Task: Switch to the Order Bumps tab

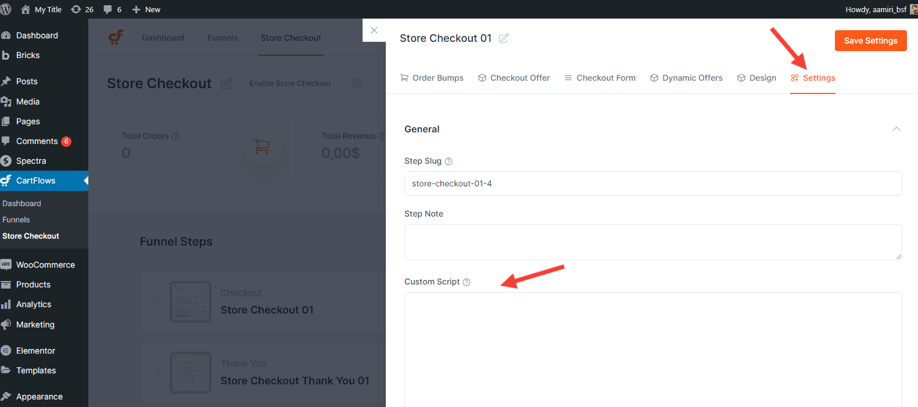Action: pos(432,78)
